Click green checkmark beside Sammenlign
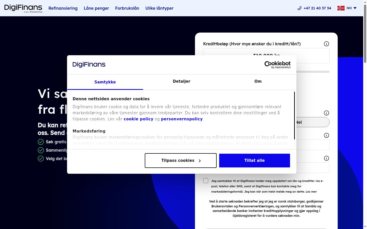 (x=41, y=150)
